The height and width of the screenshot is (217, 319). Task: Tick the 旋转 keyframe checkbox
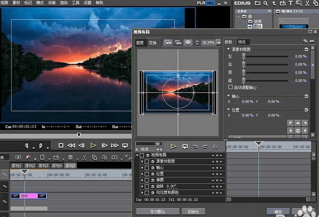coord(147,186)
